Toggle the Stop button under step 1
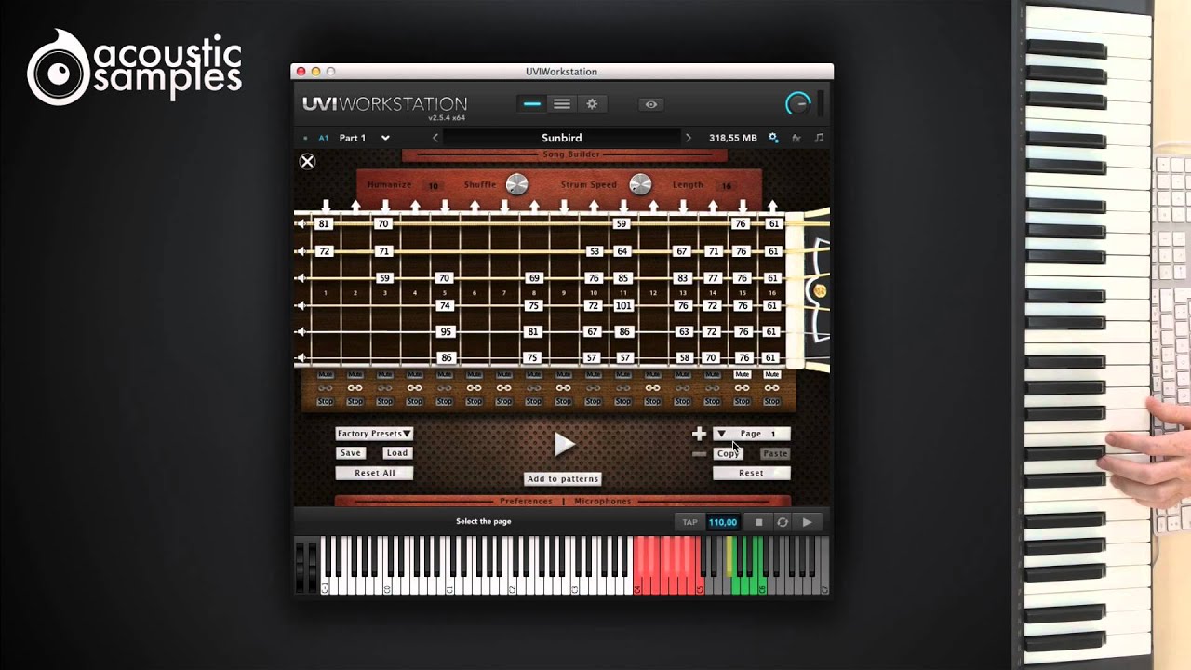The width and height of the screenshot is (1191, 670). click(326, 402)
